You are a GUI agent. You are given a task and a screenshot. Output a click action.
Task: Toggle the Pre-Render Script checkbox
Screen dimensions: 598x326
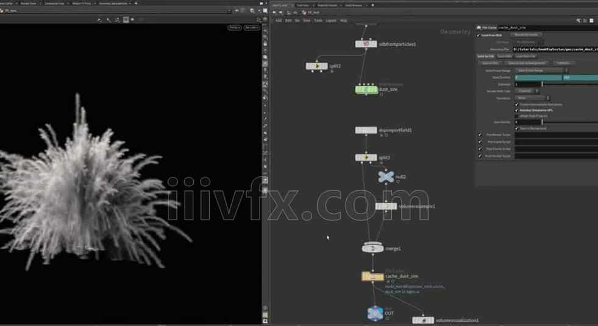pos(480,135)
